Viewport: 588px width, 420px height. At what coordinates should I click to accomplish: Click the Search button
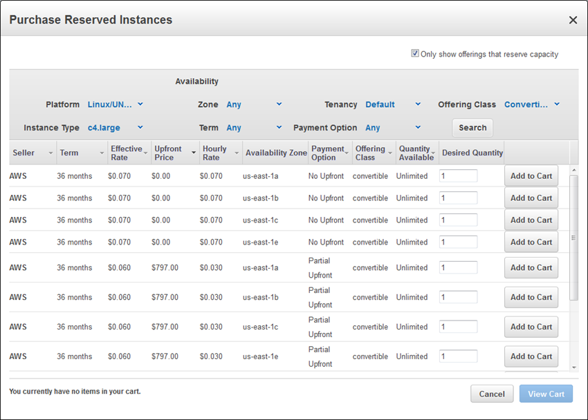click(x=472, y=128)
